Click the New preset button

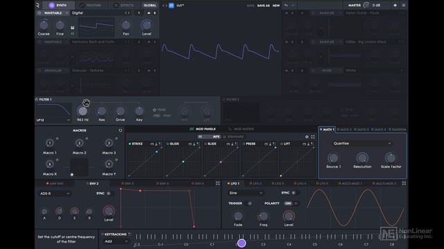pos(276,6)
